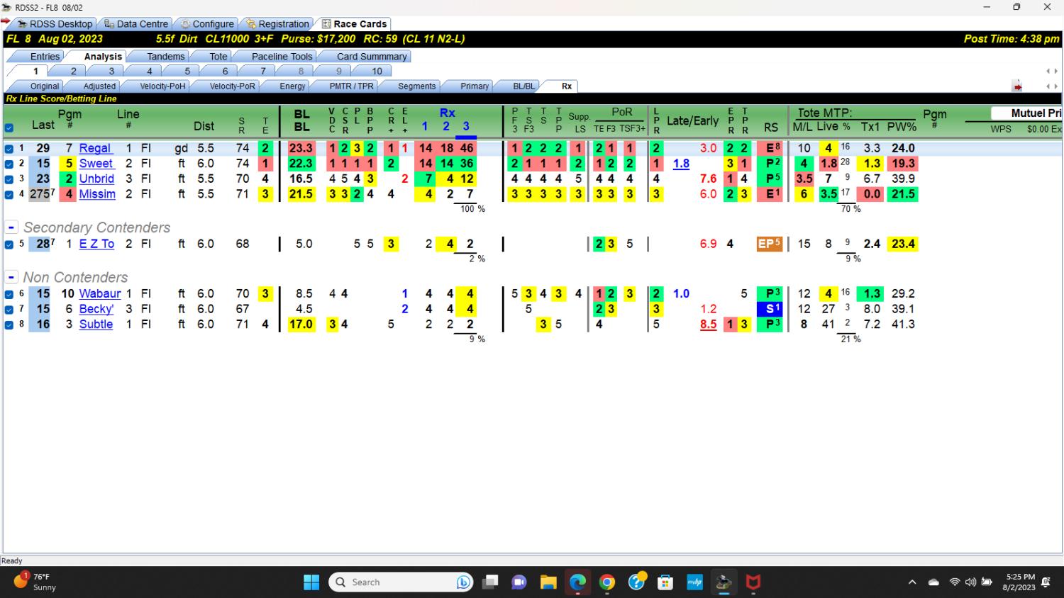Open the Teams chat taskbar icon
This screenshot has width=1064, height=598.
pyautogui.click(x=519, y=582)
